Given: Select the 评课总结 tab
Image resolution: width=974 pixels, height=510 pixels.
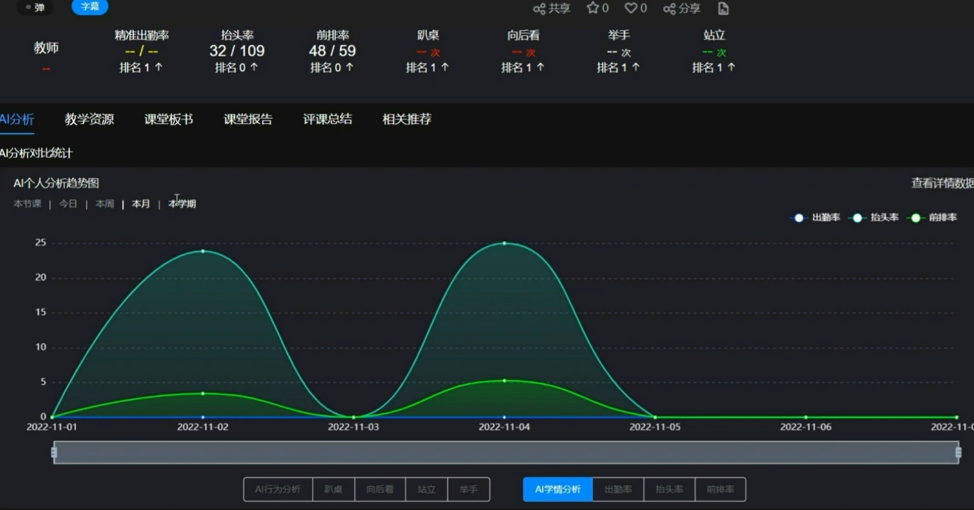Looking at the screenshot, I should click(x=327, y=119).
